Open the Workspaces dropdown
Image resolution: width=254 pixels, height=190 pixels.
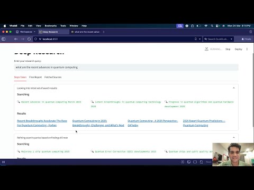pyautogui.click(x=26, y=32)
